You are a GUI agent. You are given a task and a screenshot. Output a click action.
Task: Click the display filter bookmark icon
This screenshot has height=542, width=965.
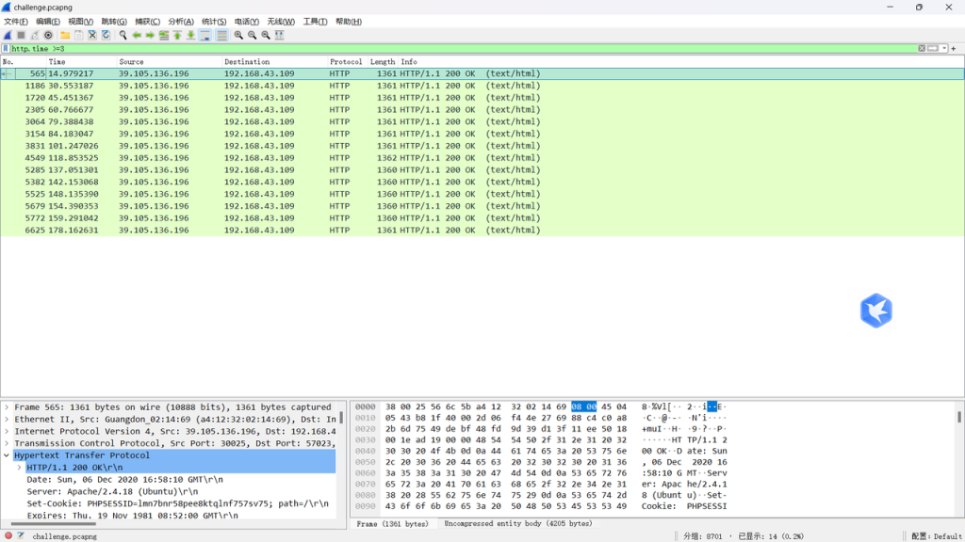[x=7, y=48]
